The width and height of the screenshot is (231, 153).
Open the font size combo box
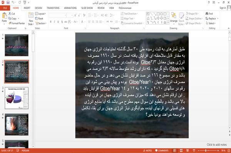pyautogui.click(x=70, y=15)
